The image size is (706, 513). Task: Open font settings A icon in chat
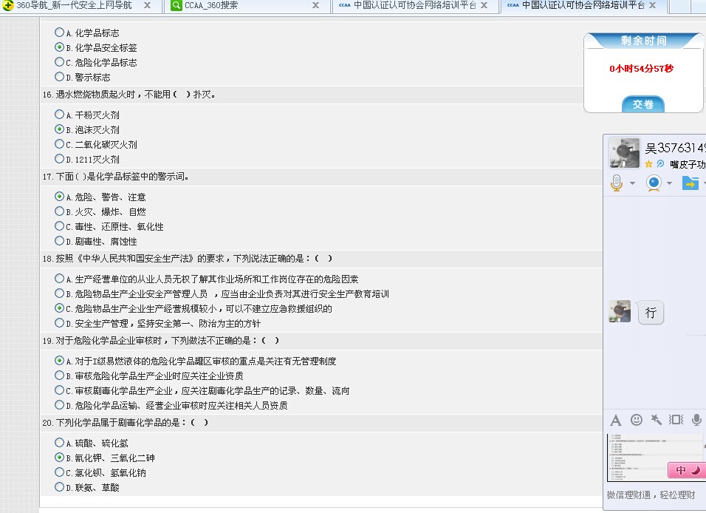click(615, 420)
